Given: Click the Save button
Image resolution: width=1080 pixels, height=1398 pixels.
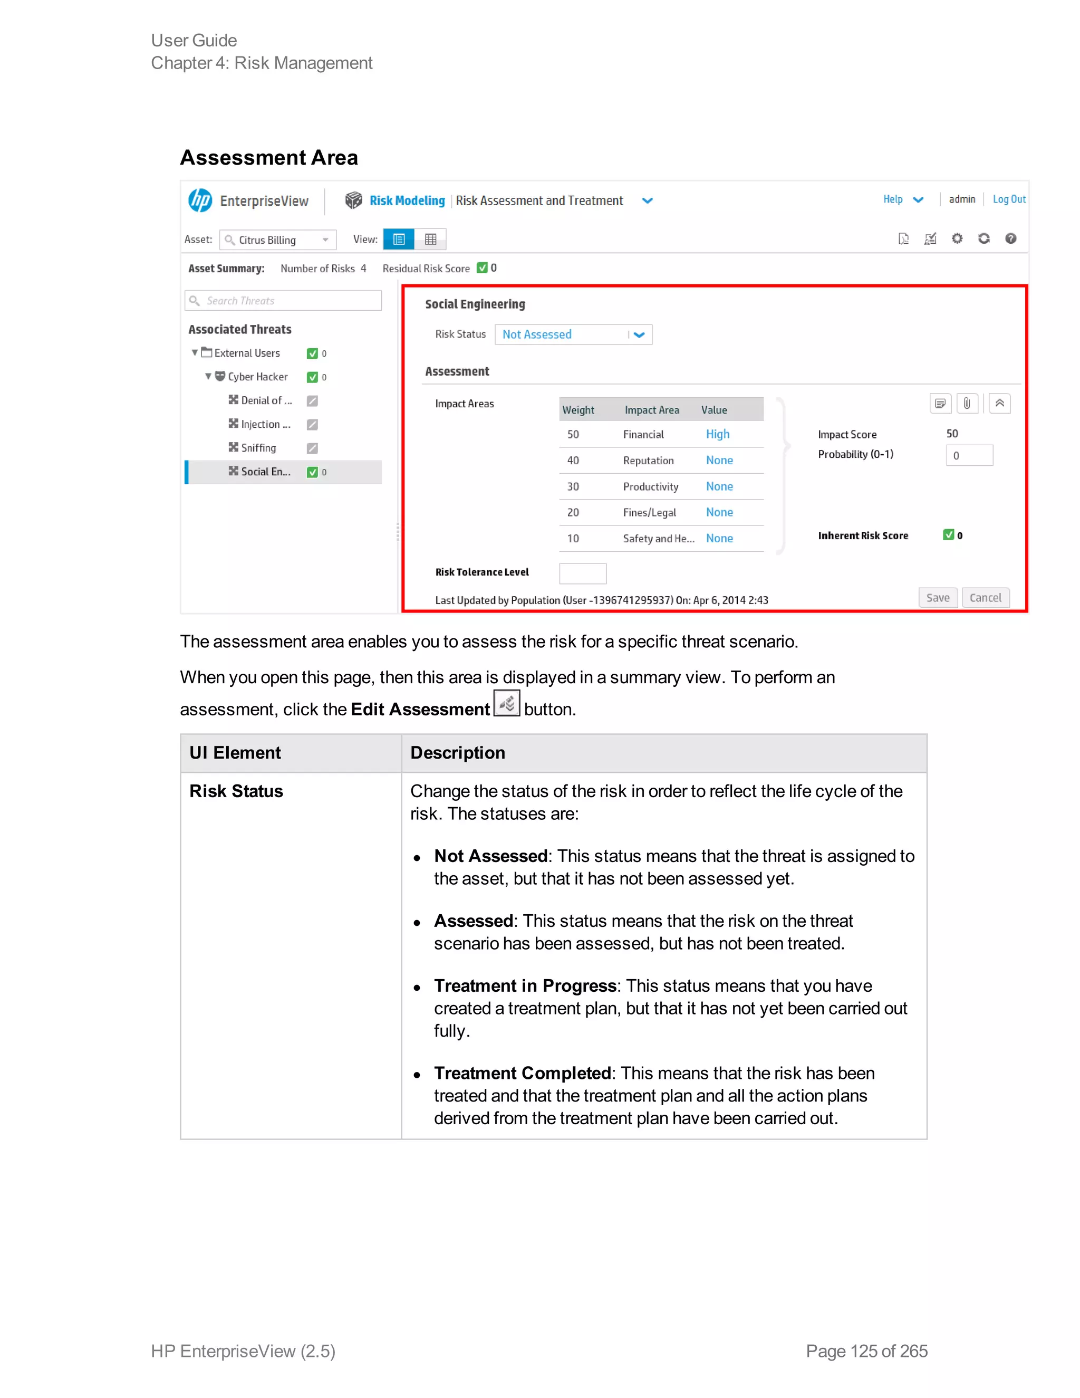Looking at the screenshot, I should pos(938,597).
